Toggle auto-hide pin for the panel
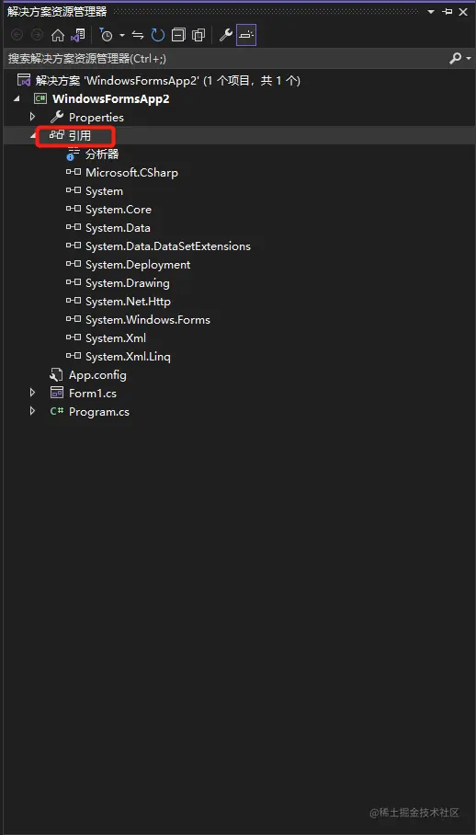This screenshot has width=476, height=835. point(448,11)
